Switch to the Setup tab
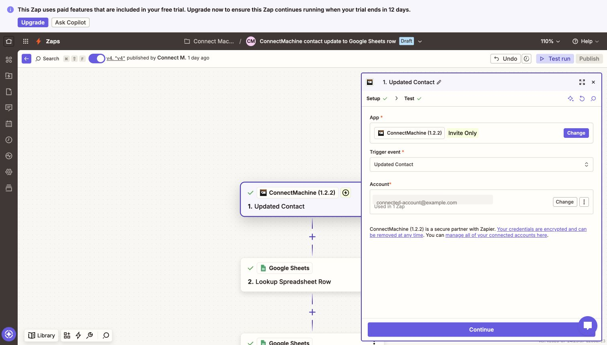The image size is (607, 345). [377, 99]
